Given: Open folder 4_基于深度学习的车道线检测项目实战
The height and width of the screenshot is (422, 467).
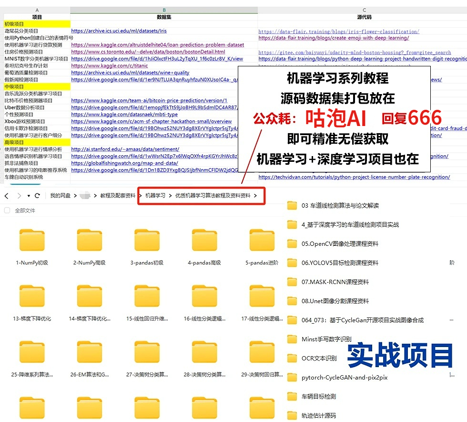Looking at the screenshot, I should coord(343,224).
